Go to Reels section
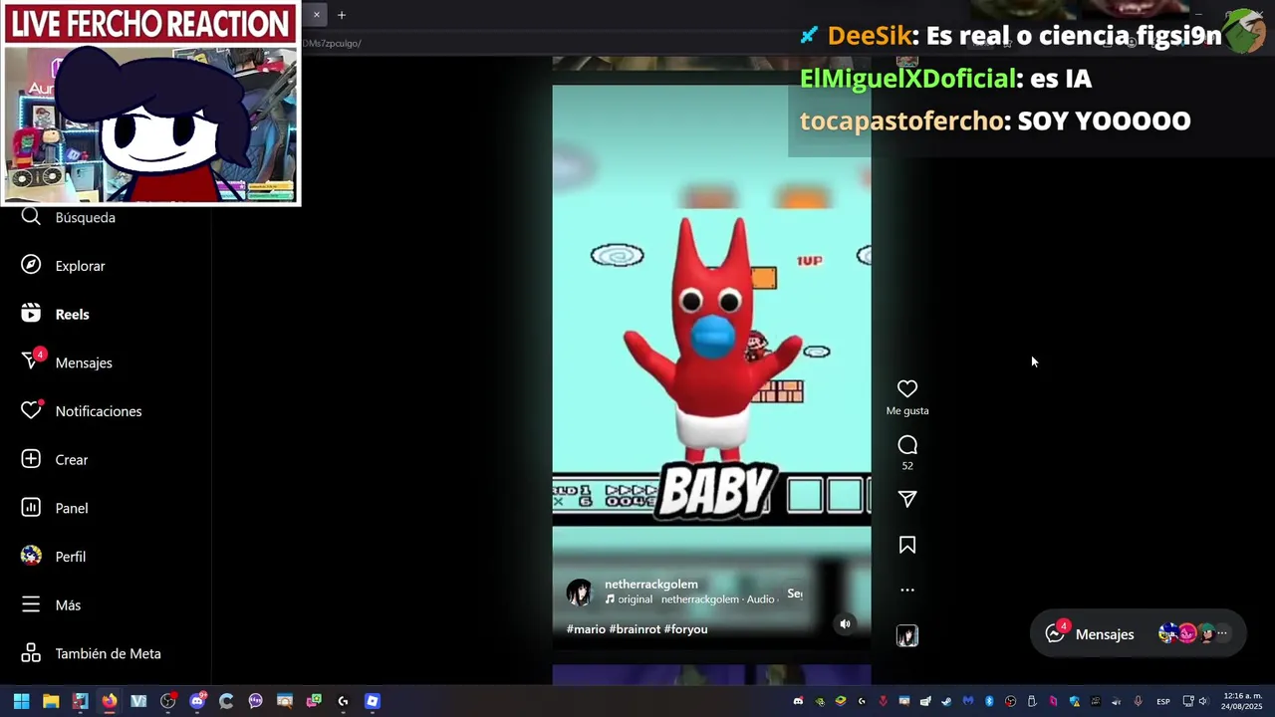1275x717 pixels. tap(55, 314)
